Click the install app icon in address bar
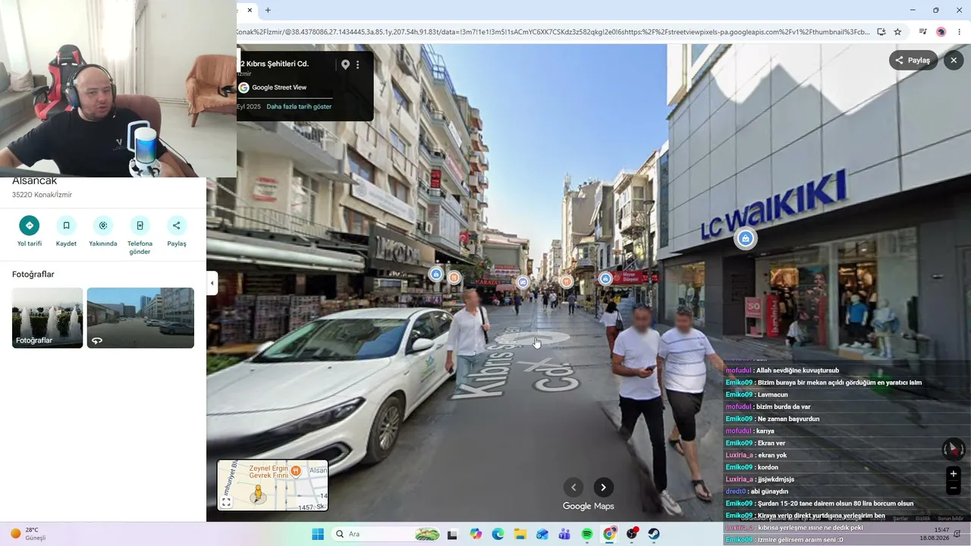This screenshot has height=546, width=971. (881, 32)
